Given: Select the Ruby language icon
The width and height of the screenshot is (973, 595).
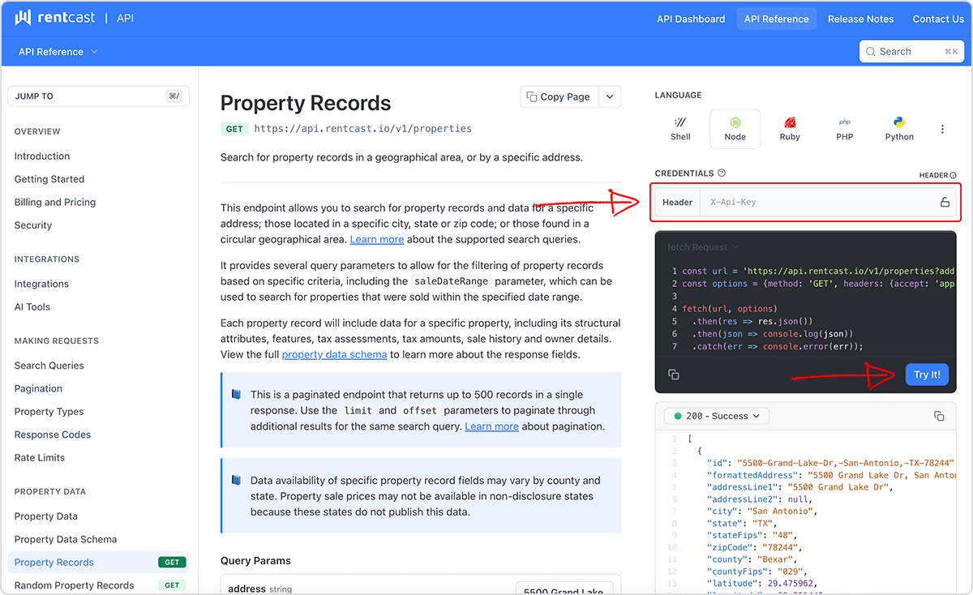Looking at the screenshot, I should tap(790, 129).
